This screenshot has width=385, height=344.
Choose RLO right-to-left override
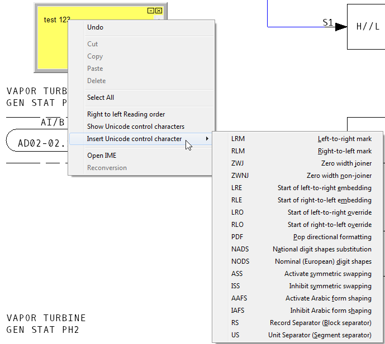tap(298, 225)
